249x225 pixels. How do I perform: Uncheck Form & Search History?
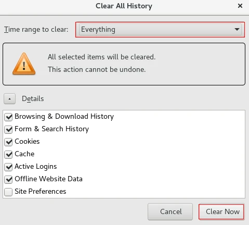tap(8, 130)
